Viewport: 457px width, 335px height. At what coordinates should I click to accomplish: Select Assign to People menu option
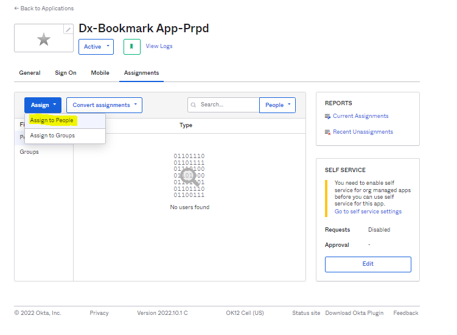coord(52,120)
